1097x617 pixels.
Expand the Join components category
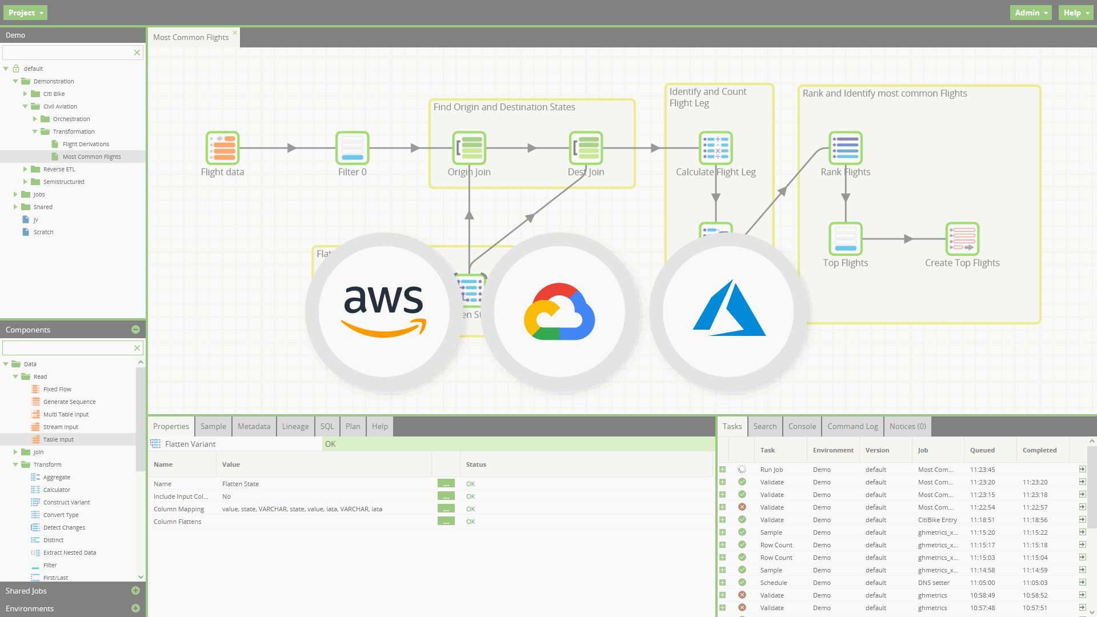click(15, 452)
